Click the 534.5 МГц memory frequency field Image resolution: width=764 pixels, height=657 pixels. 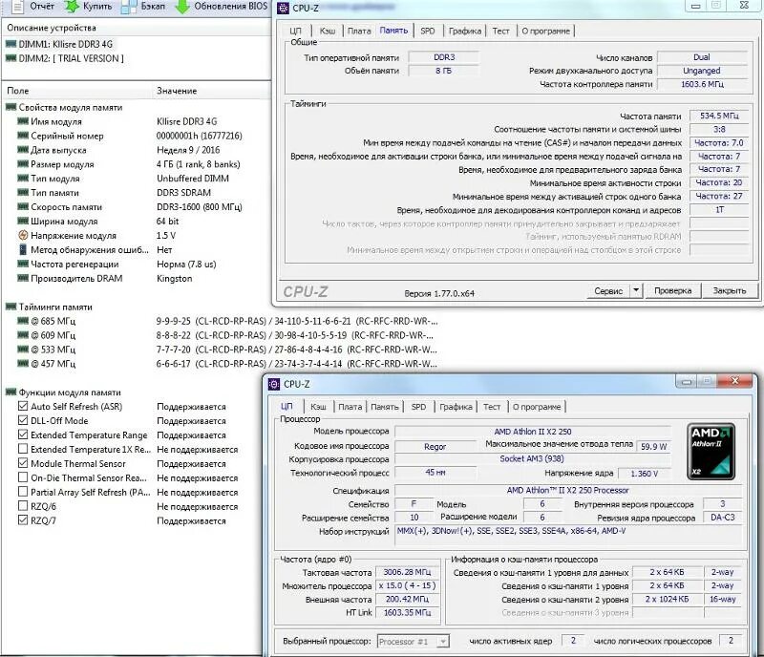(719, 116)
